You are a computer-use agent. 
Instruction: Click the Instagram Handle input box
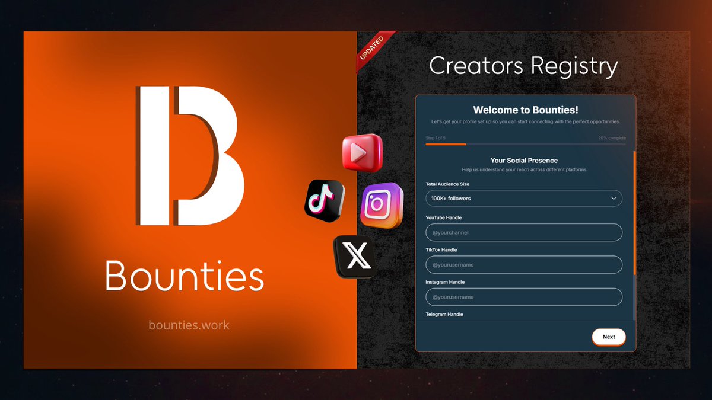(x=523, y=297)
